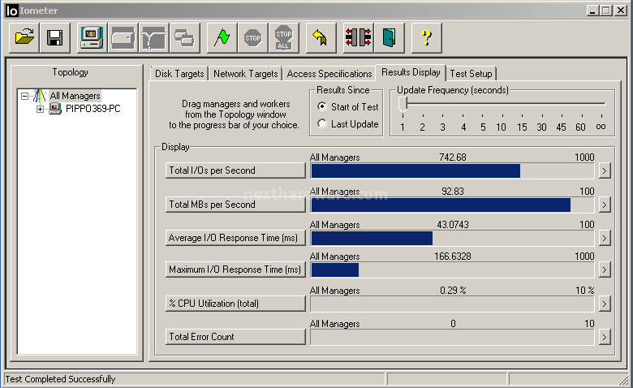Open the Access Specifications tab
Screen dimensions: 633x388
tap(329, 74)
